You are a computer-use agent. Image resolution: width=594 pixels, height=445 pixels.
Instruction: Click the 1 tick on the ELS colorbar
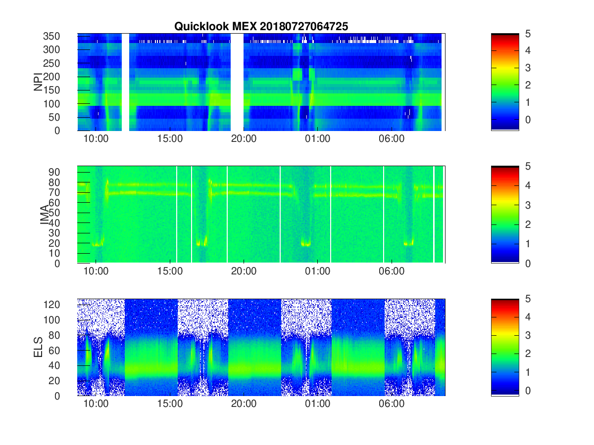click(528, 372)
